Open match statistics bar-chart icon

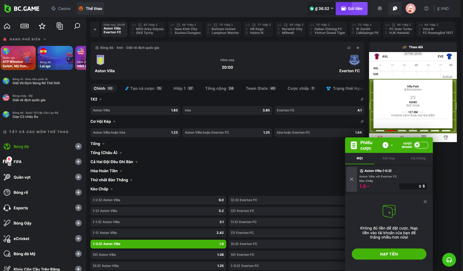(349, 48)
